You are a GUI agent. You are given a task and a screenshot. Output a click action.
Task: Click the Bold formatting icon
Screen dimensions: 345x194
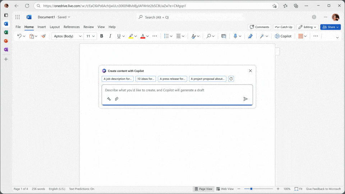pyautogui.click(x=102, y=36)
